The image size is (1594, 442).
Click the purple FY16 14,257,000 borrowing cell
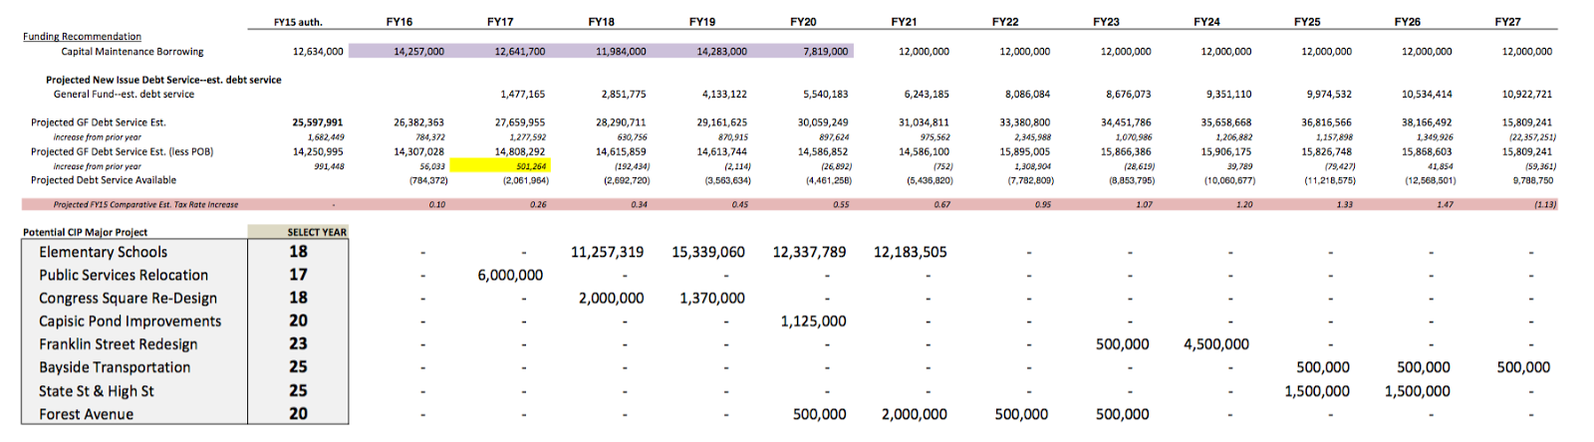[x=418, y=51]
